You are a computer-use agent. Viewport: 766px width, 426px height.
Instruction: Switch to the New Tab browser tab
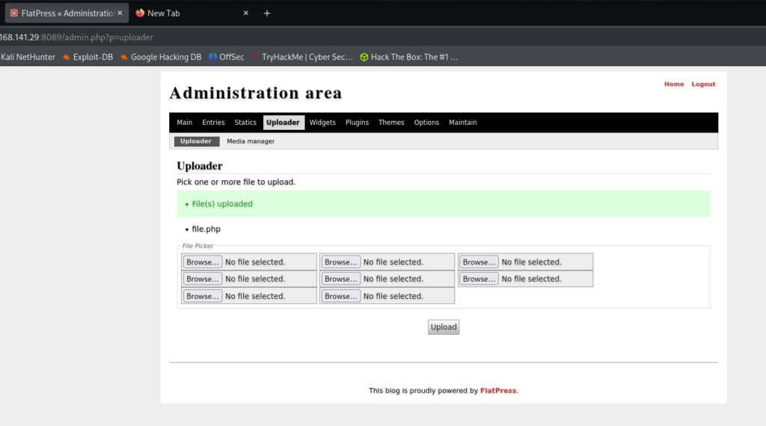(x=163, y=13)
